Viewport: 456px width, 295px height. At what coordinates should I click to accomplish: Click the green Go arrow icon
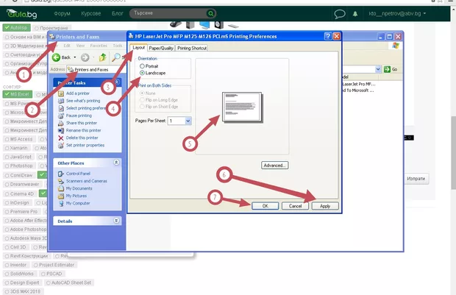(x=387, y=69)
